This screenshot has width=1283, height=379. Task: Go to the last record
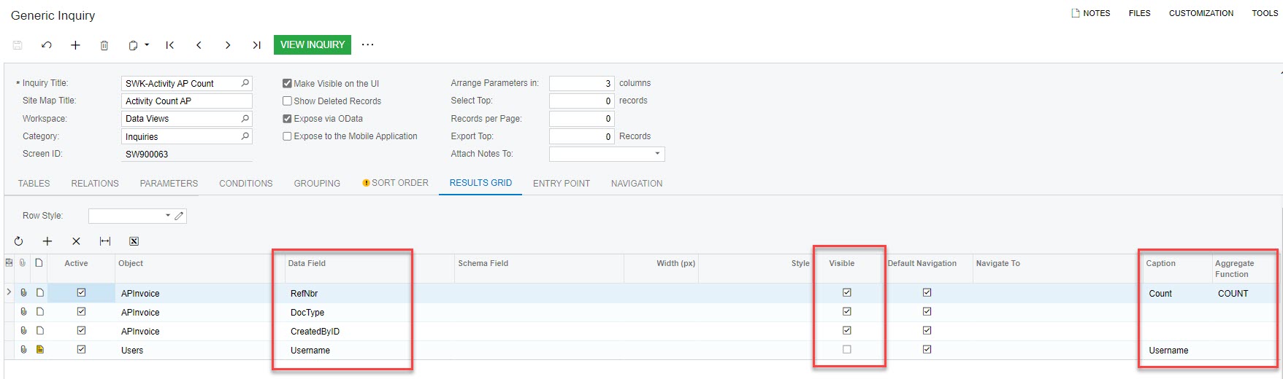[x=256, y=45]
